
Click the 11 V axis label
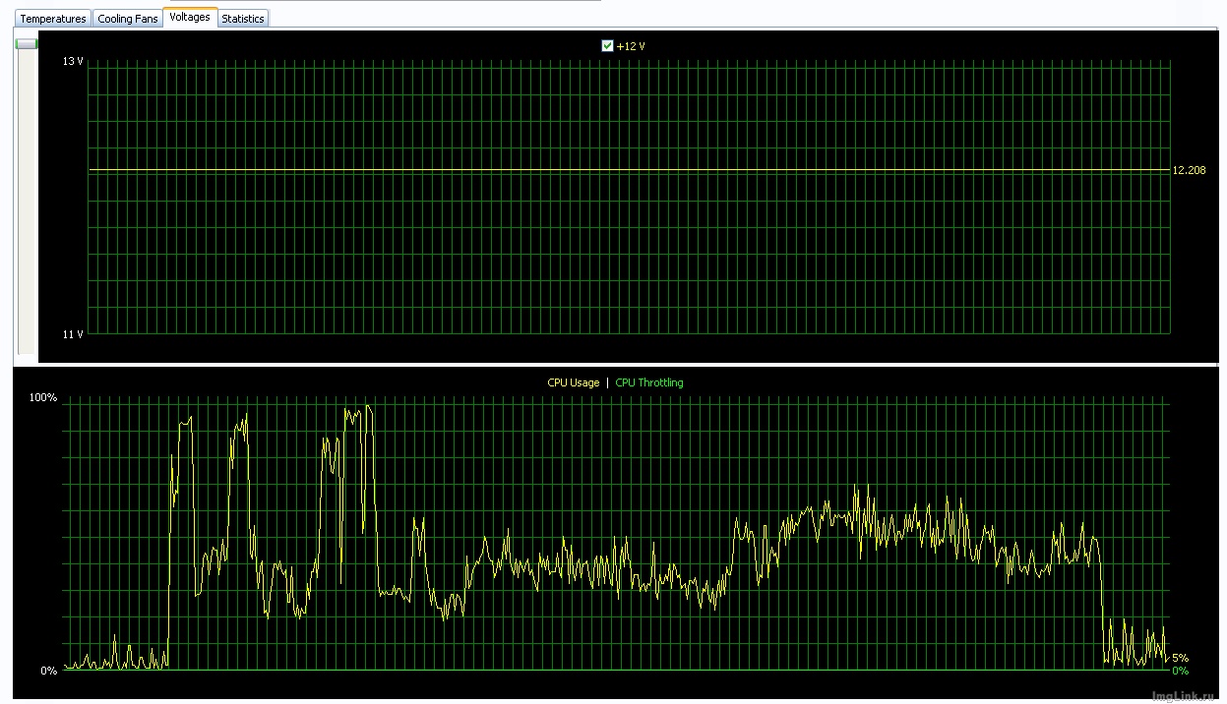coord(73,334)
